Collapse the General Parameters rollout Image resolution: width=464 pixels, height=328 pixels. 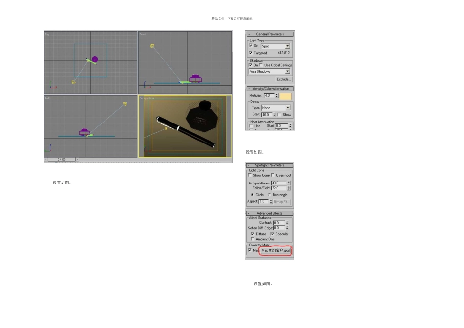(270, 34)
